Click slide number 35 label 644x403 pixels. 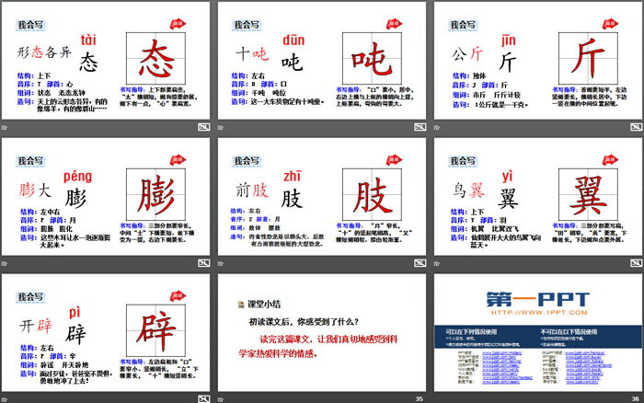[419, 399]
